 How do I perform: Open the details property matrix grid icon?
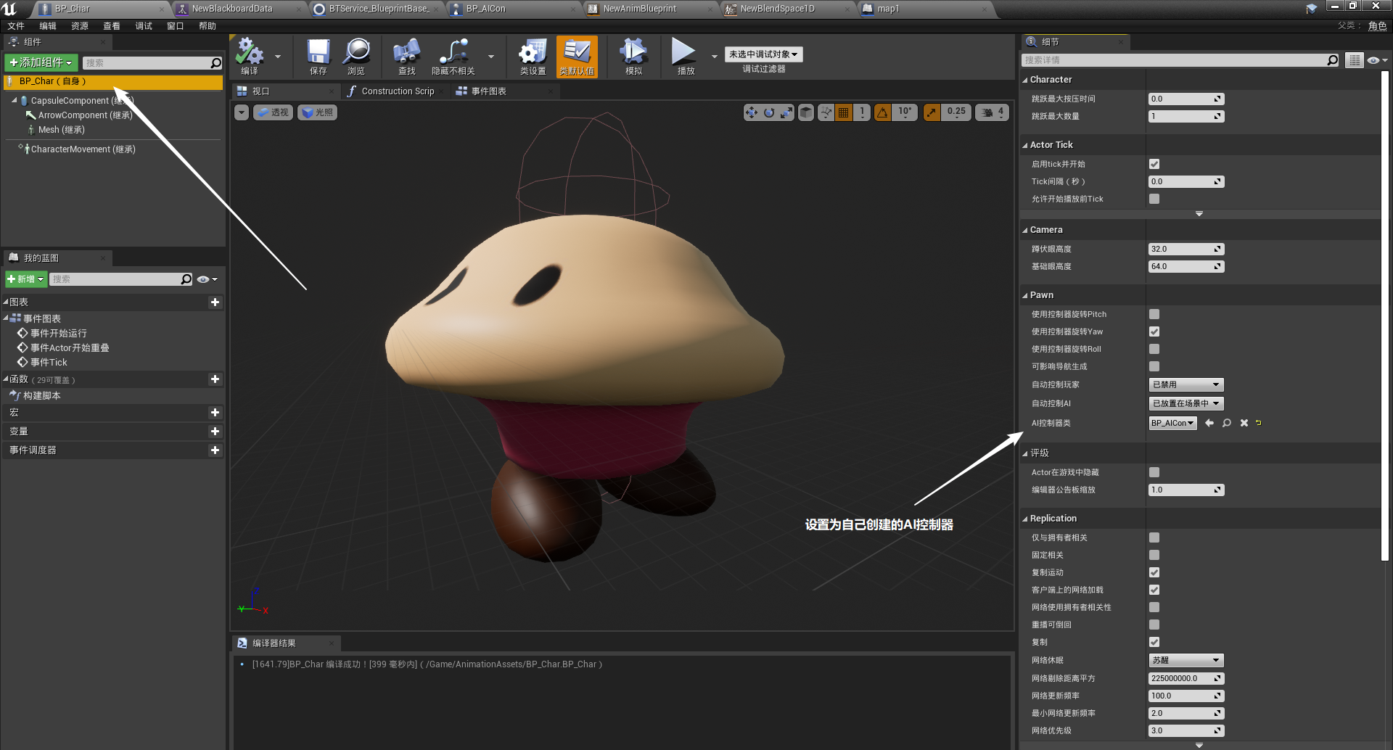1355,60
